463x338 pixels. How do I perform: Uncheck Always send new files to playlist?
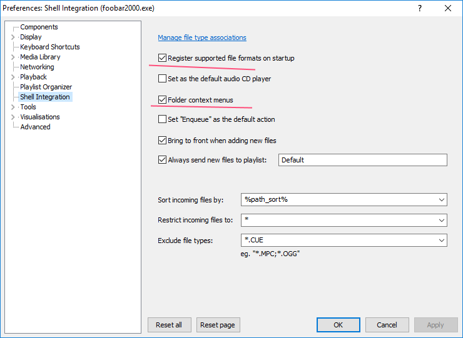point(163,160)
